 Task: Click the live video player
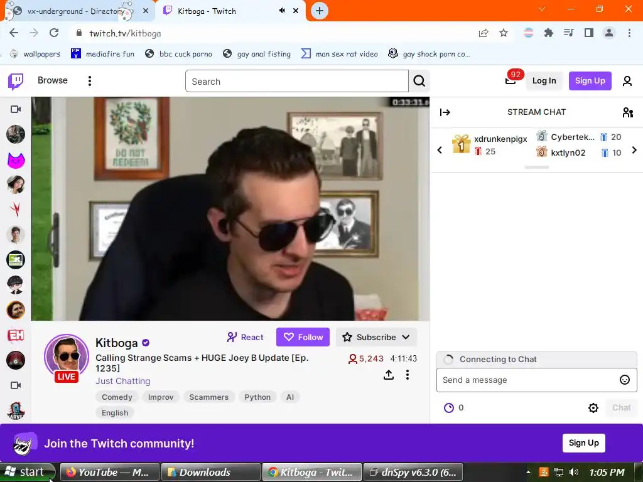[230, 208]
